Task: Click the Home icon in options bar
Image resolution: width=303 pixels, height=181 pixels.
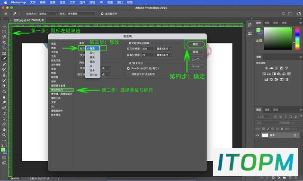Action: pyautogui.click(x=6, y=14)
